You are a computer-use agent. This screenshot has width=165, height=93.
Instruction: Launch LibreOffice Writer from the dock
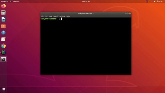coord(3,19)
